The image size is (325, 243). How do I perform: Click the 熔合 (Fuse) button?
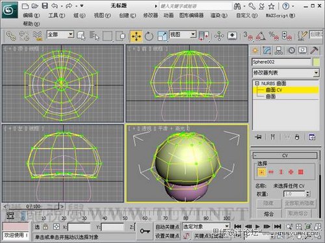(268, 214)
